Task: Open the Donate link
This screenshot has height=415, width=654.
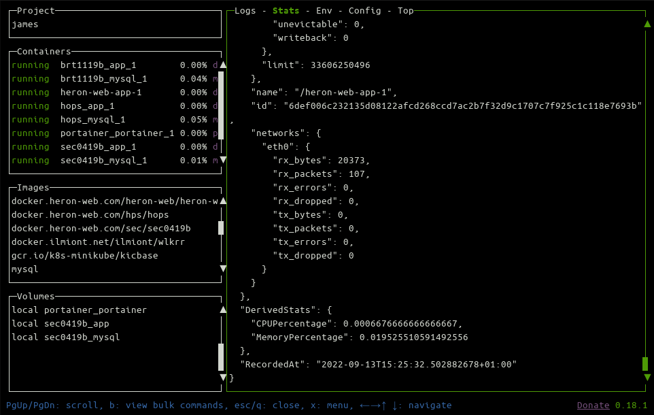Action: 593,405
